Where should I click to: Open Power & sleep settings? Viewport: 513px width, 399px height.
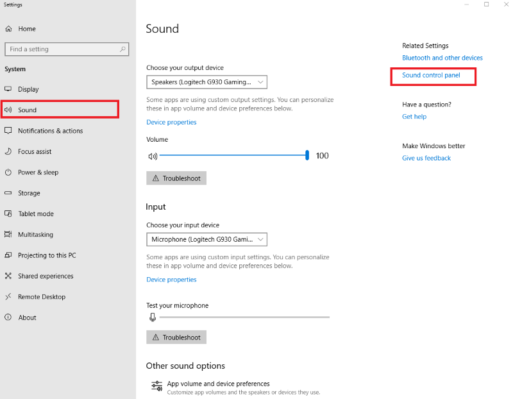point(38,172)
